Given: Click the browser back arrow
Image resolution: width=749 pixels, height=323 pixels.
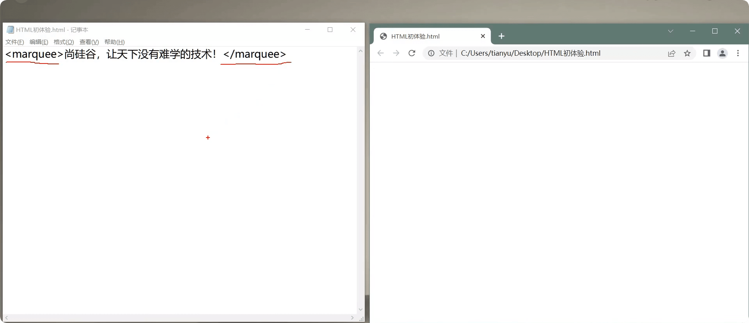Looking at the screenshot, I should [381, 53].
